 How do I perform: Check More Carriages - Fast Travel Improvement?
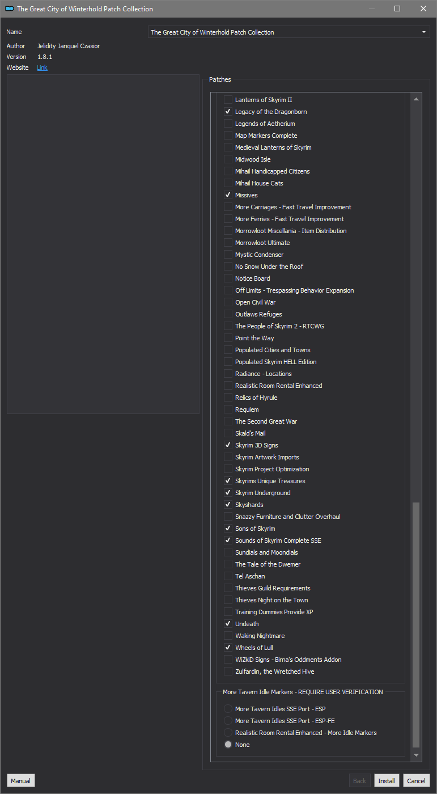pos(228,207)
